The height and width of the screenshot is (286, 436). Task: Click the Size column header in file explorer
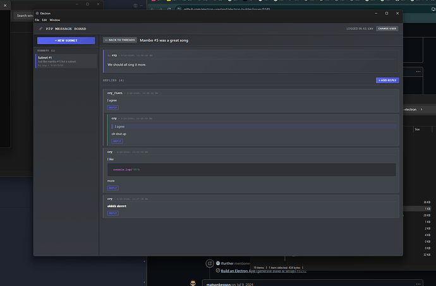417,129
